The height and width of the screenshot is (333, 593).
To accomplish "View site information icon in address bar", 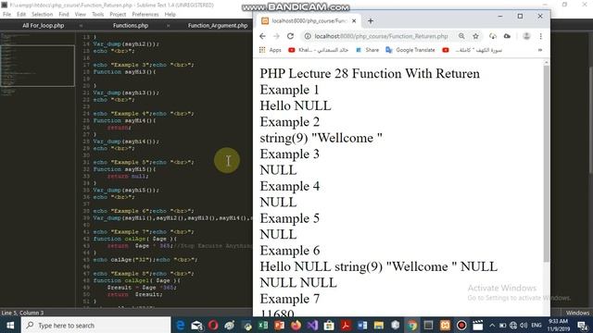I will coord(308,36).
